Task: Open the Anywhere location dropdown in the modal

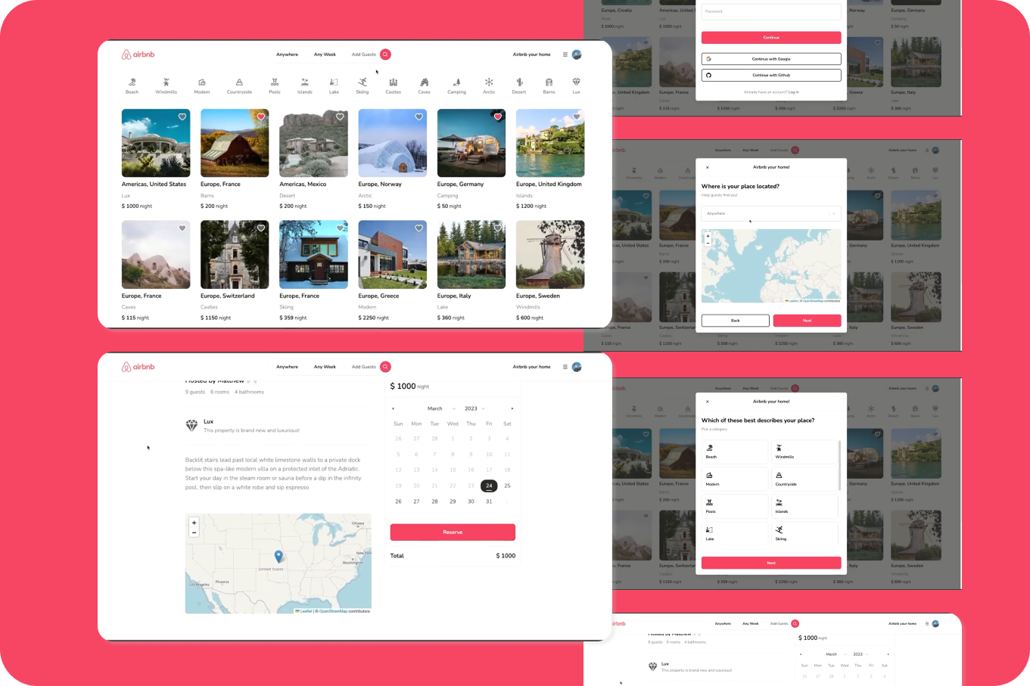Action: coord(770,213)
